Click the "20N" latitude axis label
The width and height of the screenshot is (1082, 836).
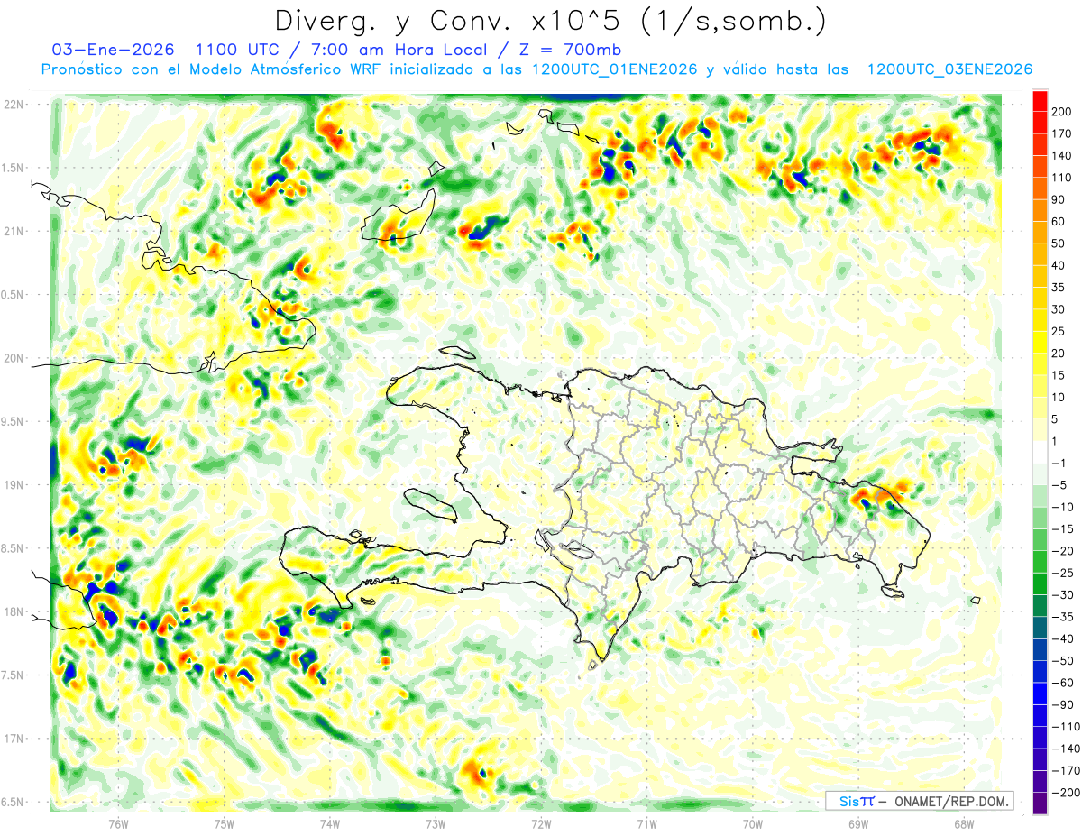point(14,358)
